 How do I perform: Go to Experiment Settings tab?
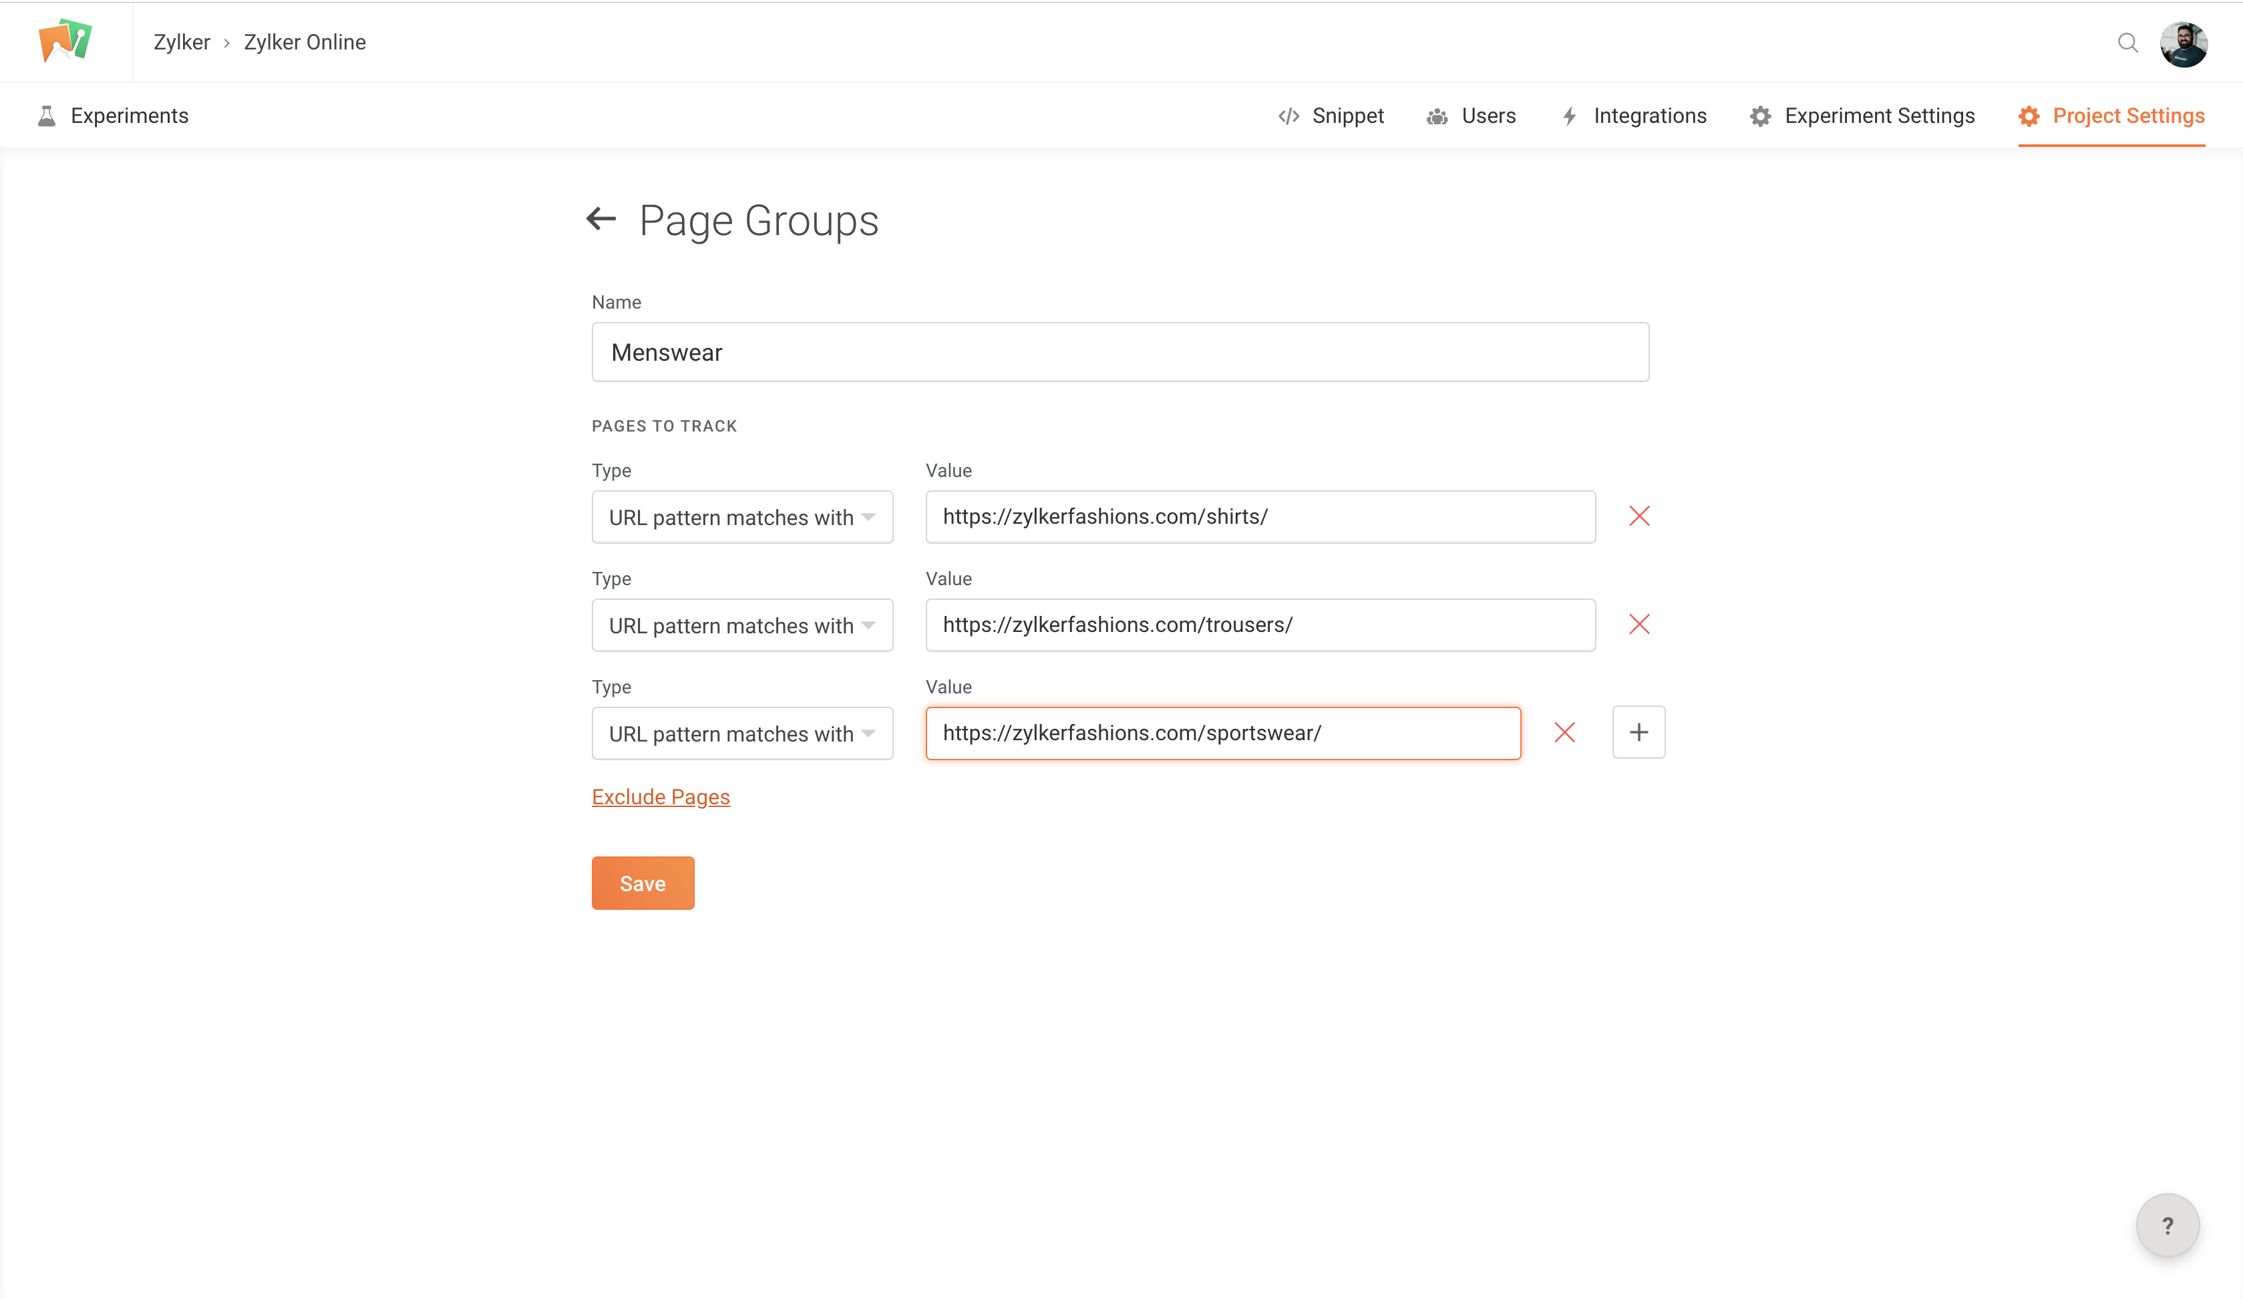pos(1862,116)
